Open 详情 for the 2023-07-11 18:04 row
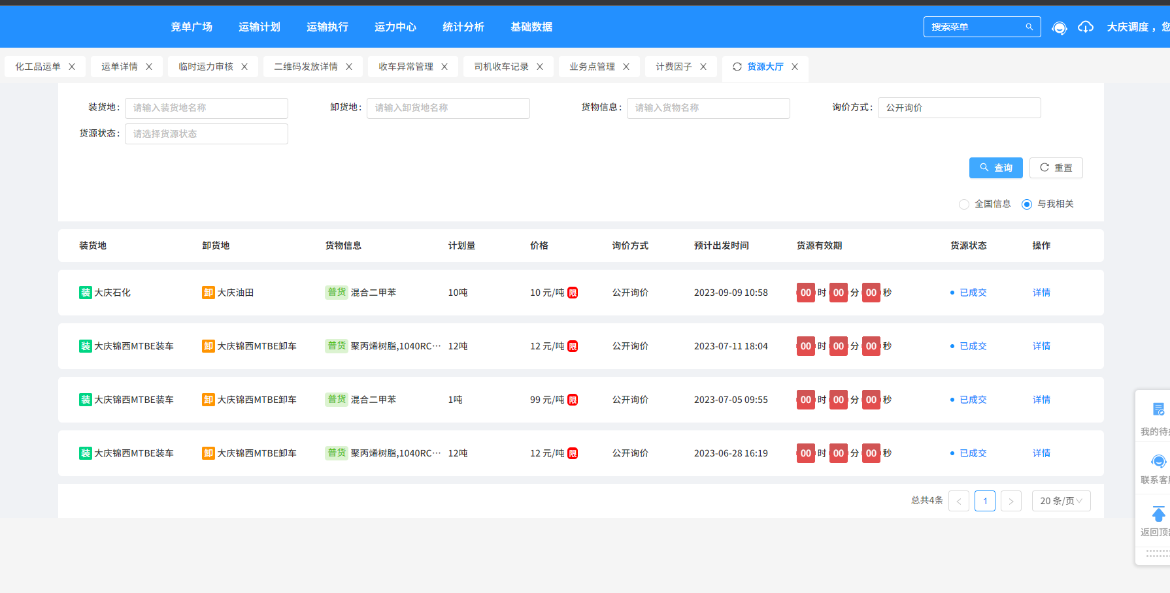Screen dimensions: 1170x593 click(1041, 346)
